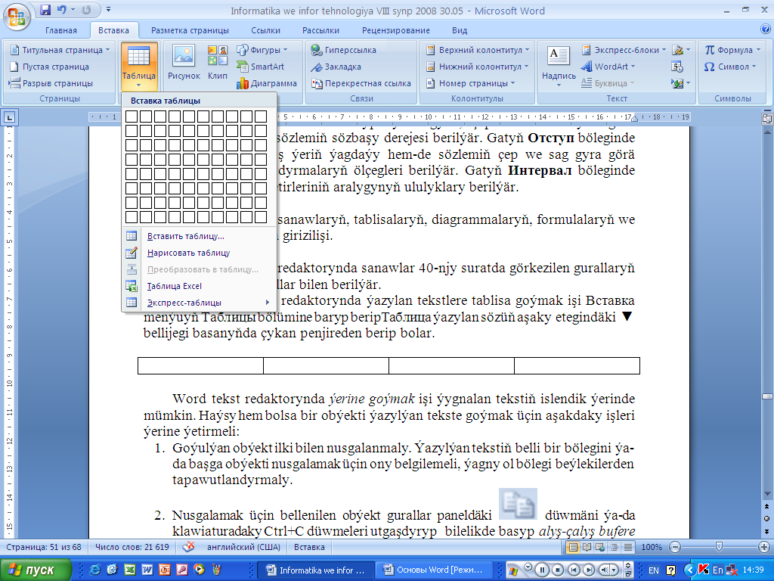Viewport: 774px width, 581px height.
Task: Expand the Верхний колонтитул header dropdown
Action: [x=527, y=50]
